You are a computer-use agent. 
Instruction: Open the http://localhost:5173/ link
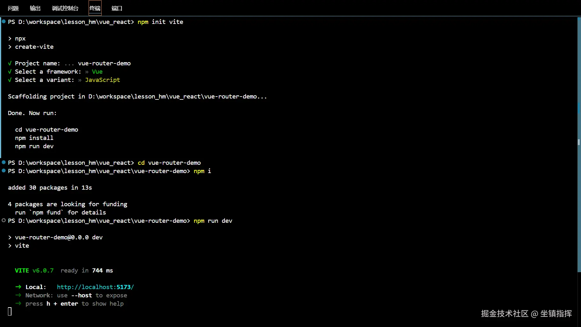tap(95, 287)
